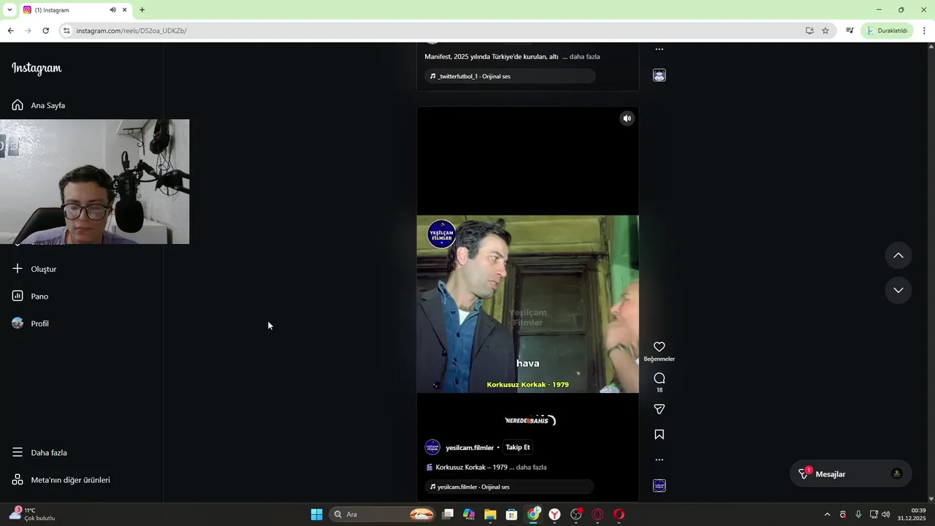Open volume control in system tray
The image size is (935, 526).
[886, 514]
